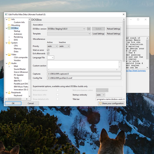
Task: Open the Startup verbosity dropdown
Action: (x=100, y=95)
